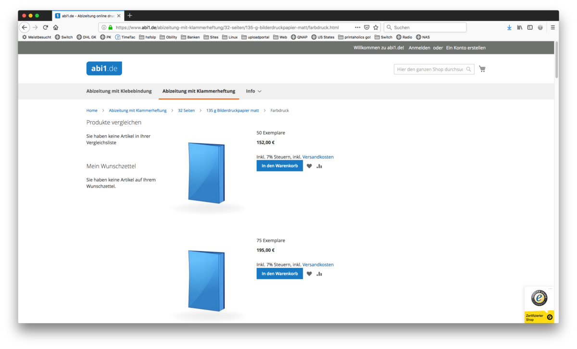
Task: Bookmark this page with the star icon
Action: pos(376,27)
